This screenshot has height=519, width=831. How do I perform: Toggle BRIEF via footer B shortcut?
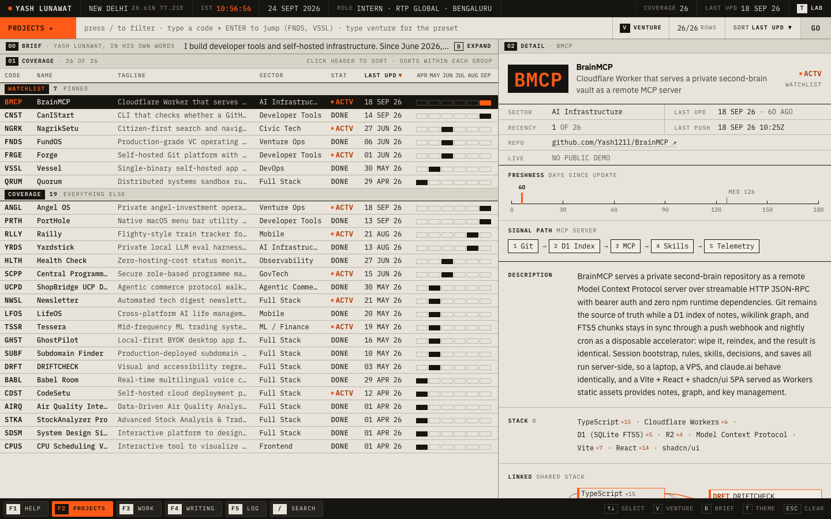pyautogui.click(x=718, y=509)
